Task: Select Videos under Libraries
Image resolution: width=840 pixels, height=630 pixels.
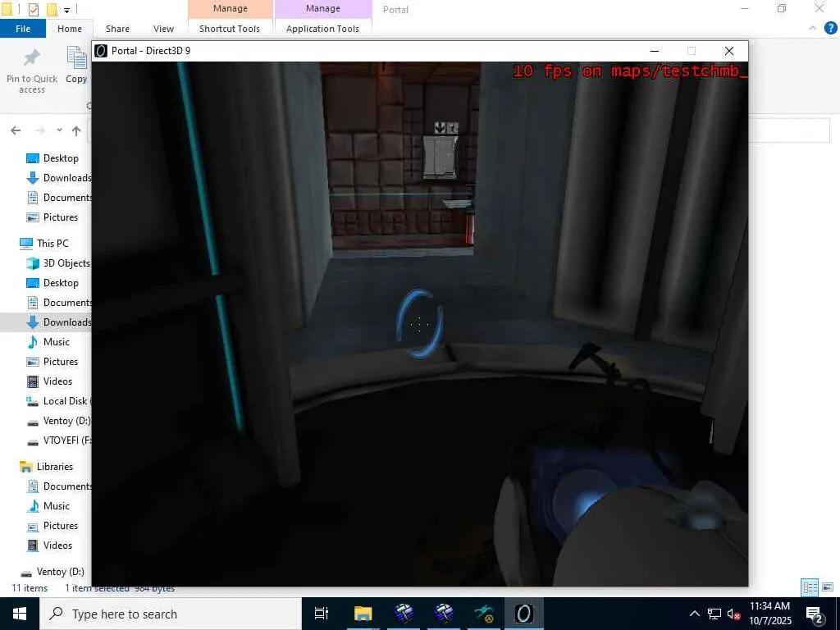Action: click(x=50, y=546)
